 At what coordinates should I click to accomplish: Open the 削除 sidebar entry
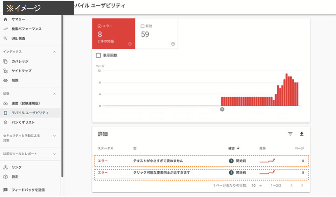(15, 80)
